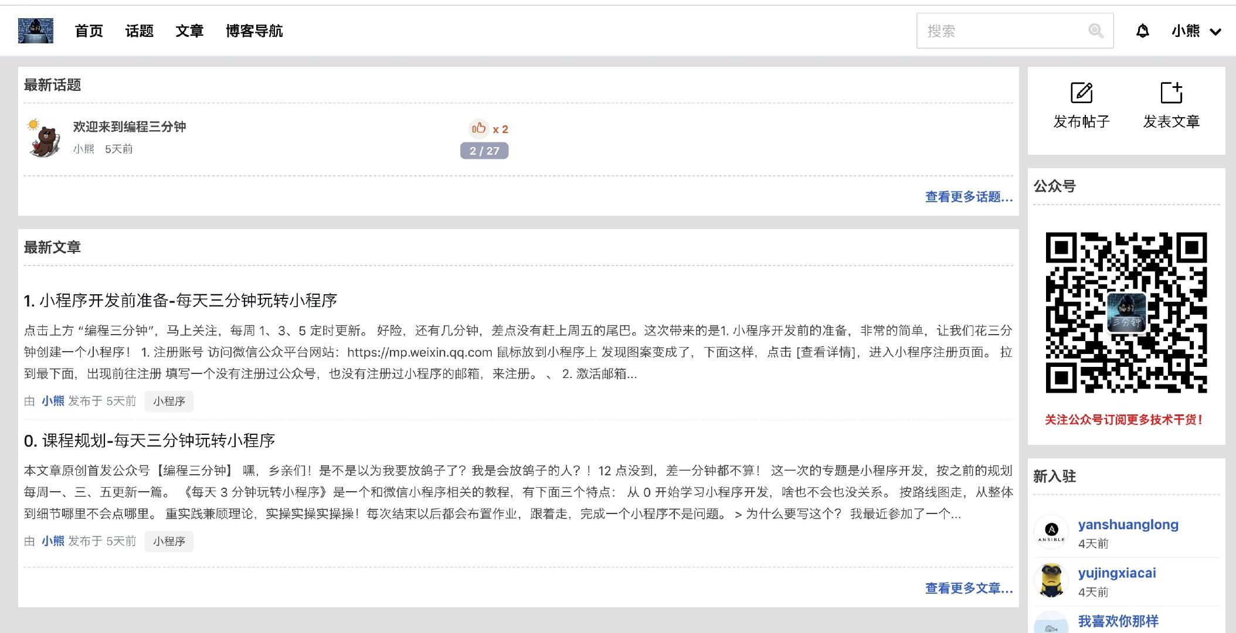Open the 博客导航 menu item
1236x633 pixels.
(x=254, y=31)
